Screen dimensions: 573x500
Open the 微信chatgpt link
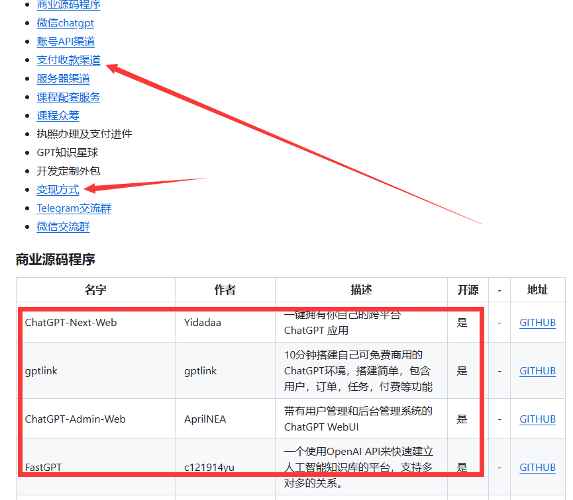65,23
